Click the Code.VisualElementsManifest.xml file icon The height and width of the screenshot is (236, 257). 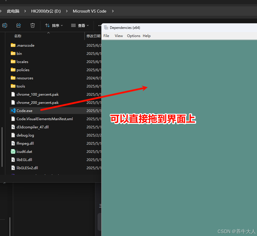[x=13, y=119]
